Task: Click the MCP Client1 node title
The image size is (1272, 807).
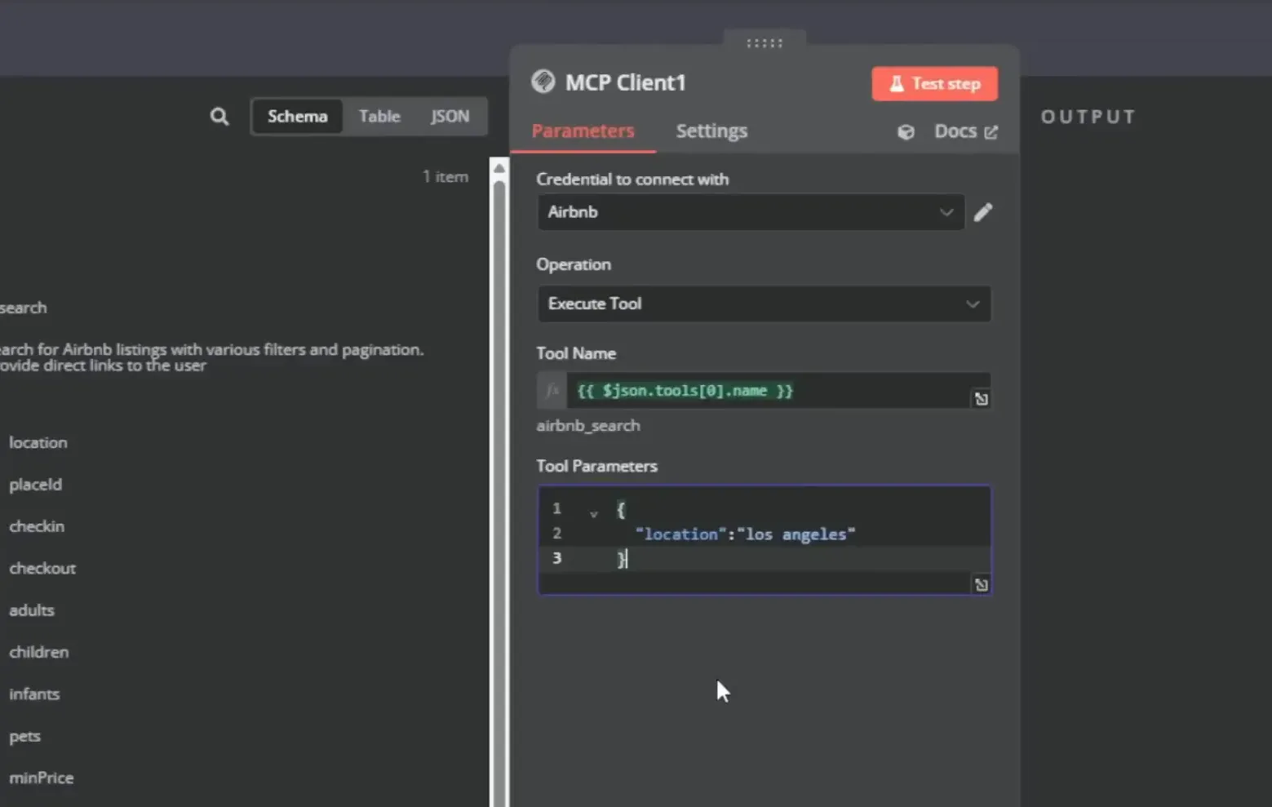Action: tap(626, 82)
